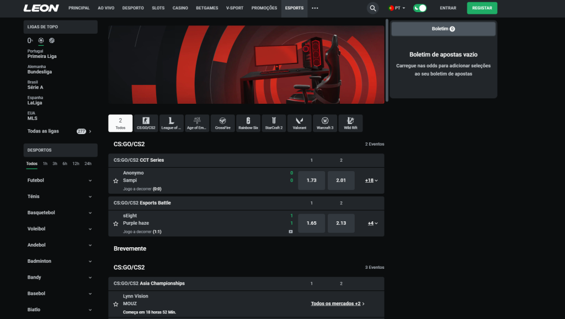
Task: Click the ENTRAR login button
Action: point(448,8)
